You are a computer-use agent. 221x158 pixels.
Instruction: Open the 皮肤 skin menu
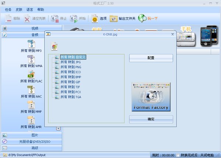point(19,10)
